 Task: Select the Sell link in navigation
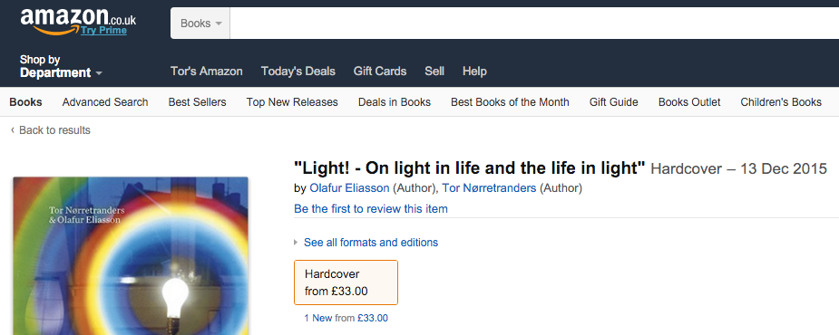click(x=434, y=71)
